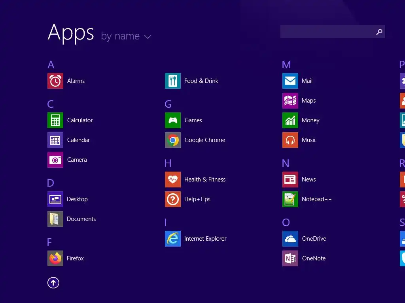Image resolution: width=405 pixels, height=303 pixels.
Task: Click the 'I' group header
Action: click(166, 223)
